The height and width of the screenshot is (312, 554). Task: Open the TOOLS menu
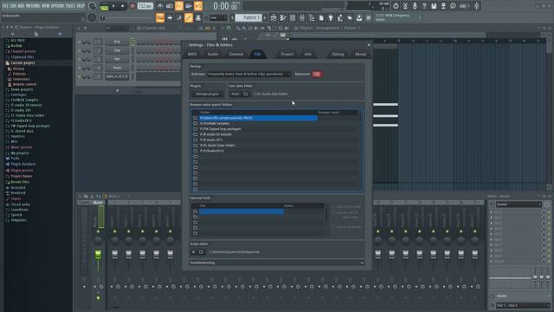click(70, 6)
